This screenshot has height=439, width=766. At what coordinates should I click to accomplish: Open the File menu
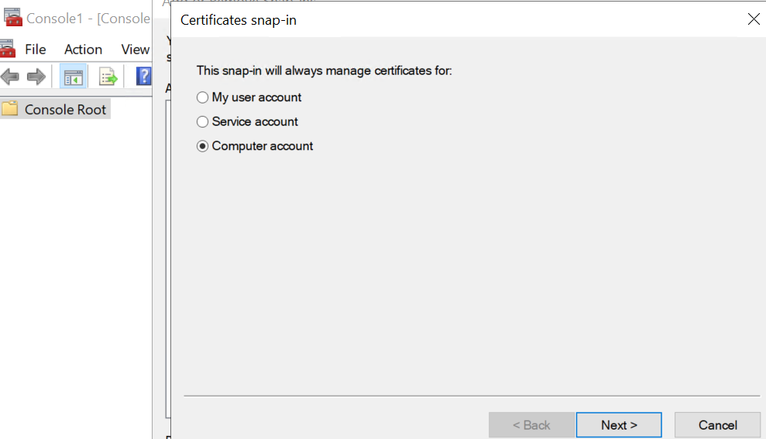[x=36, y=49]
